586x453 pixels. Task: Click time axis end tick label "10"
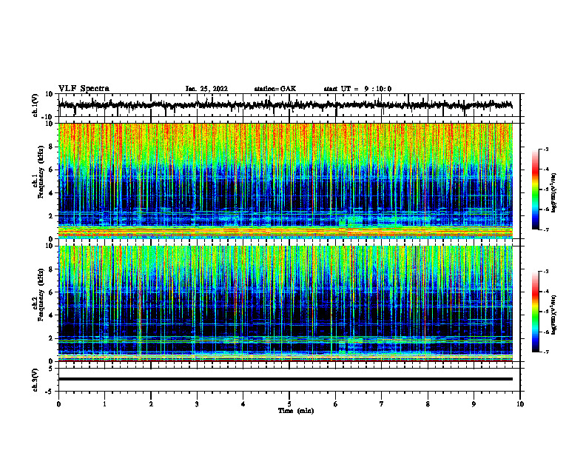[520, 404]
